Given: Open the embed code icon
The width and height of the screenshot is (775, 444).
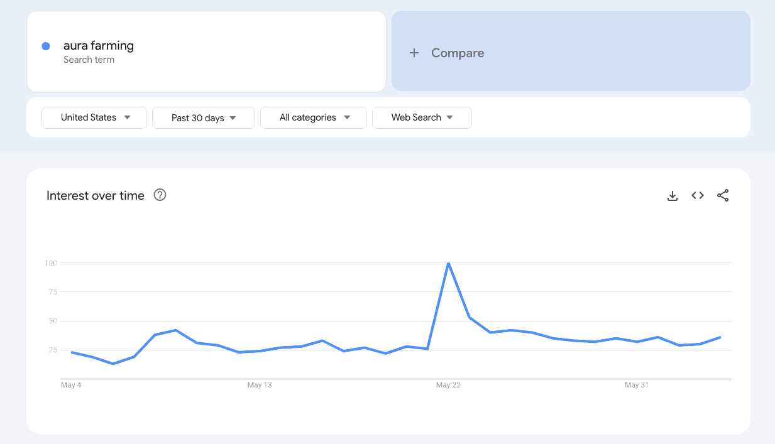Looking at the screenshot, I should [x=697, y=196].
